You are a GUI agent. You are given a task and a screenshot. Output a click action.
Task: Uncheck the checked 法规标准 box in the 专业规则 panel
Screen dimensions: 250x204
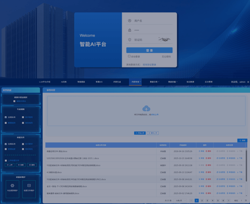(x=6, y=117)
